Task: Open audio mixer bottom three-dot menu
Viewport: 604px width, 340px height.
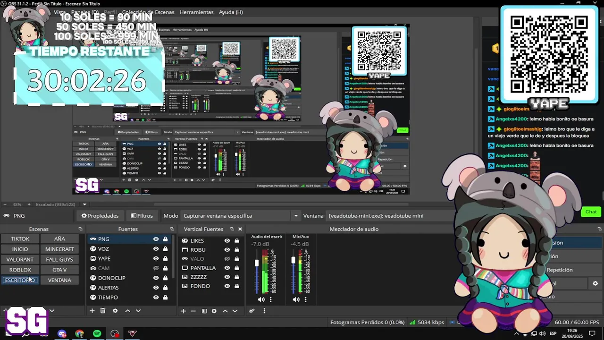Action: [x=264, y=311]
